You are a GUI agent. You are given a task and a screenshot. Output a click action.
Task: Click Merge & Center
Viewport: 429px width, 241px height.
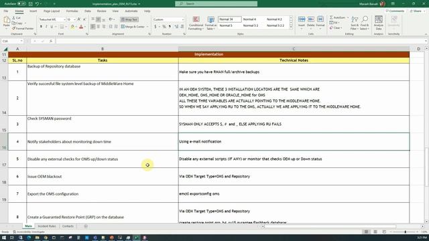coord(133,27)
